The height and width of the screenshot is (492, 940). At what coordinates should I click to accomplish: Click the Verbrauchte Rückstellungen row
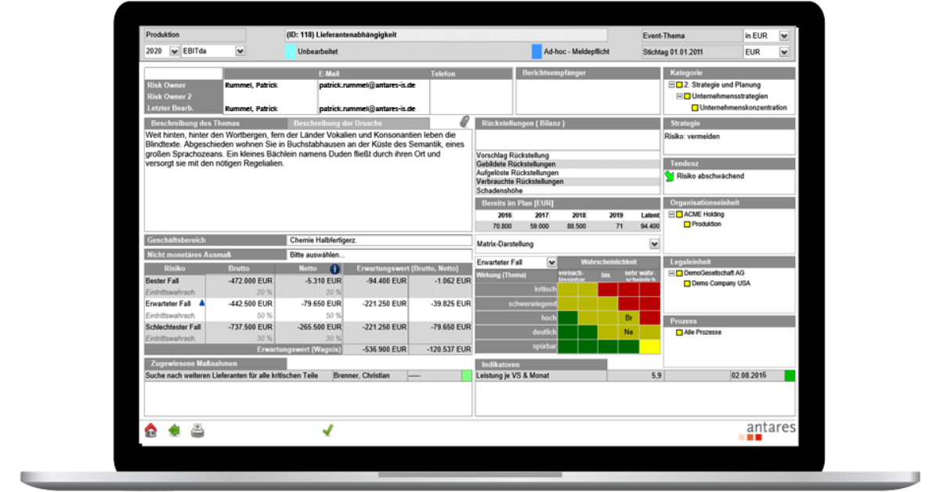tap(568, 181)
